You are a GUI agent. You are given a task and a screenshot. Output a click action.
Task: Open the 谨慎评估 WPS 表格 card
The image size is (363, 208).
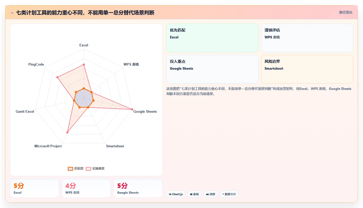pos(307,38)
